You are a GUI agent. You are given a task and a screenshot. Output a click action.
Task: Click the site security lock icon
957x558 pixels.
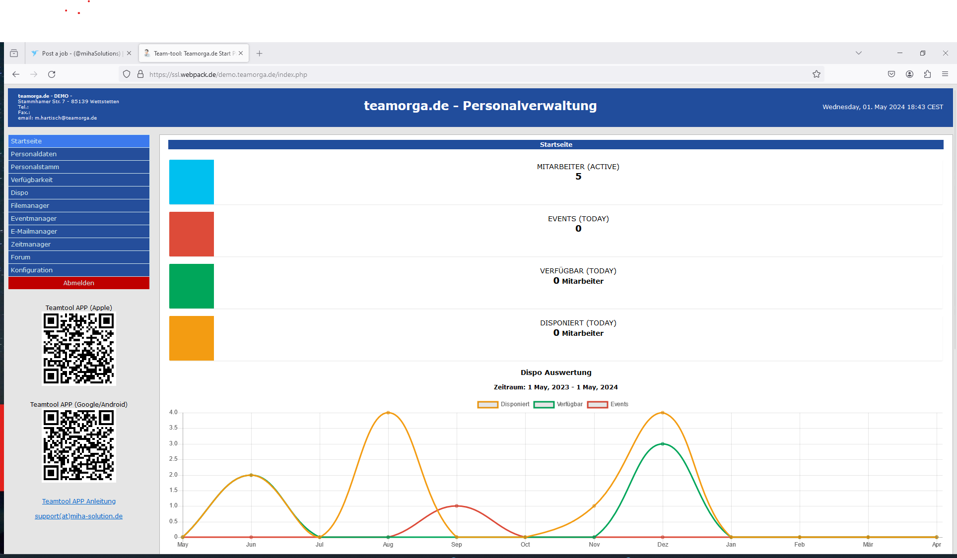coord(140,74)
